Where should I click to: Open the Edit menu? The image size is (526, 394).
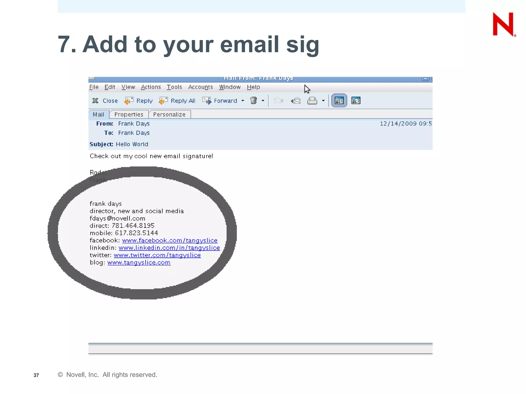tap(110, 87)
